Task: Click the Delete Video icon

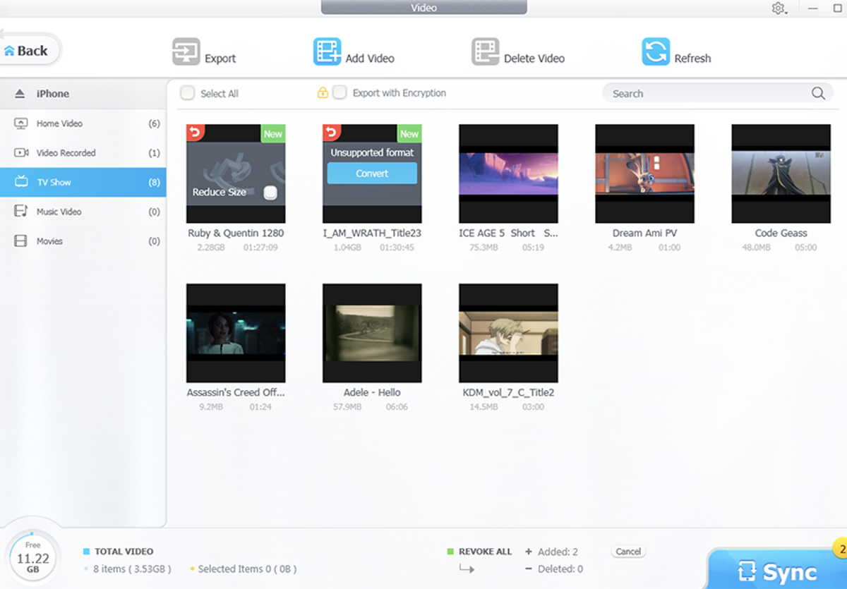Action: tap(485, 51)
